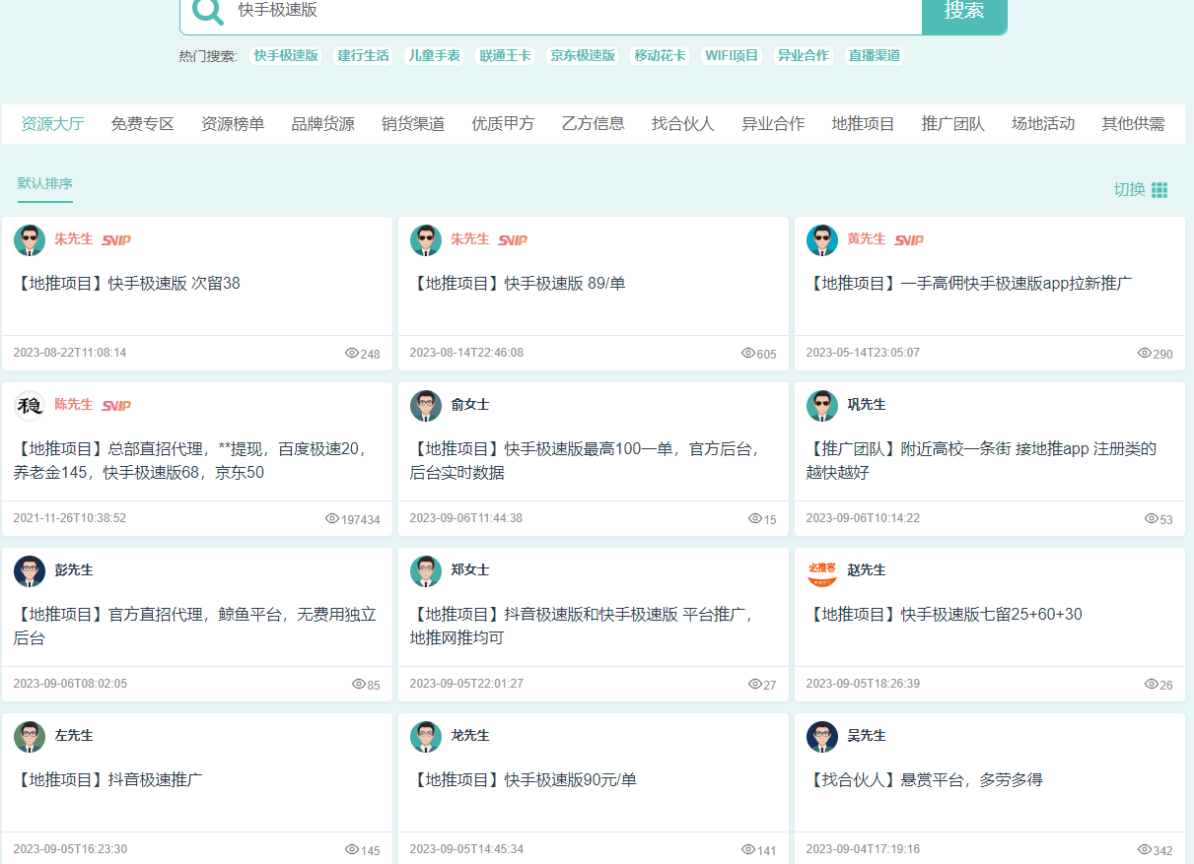
Task: Click hot search tag 直播渠道
Action: click(x=875, y=56)
